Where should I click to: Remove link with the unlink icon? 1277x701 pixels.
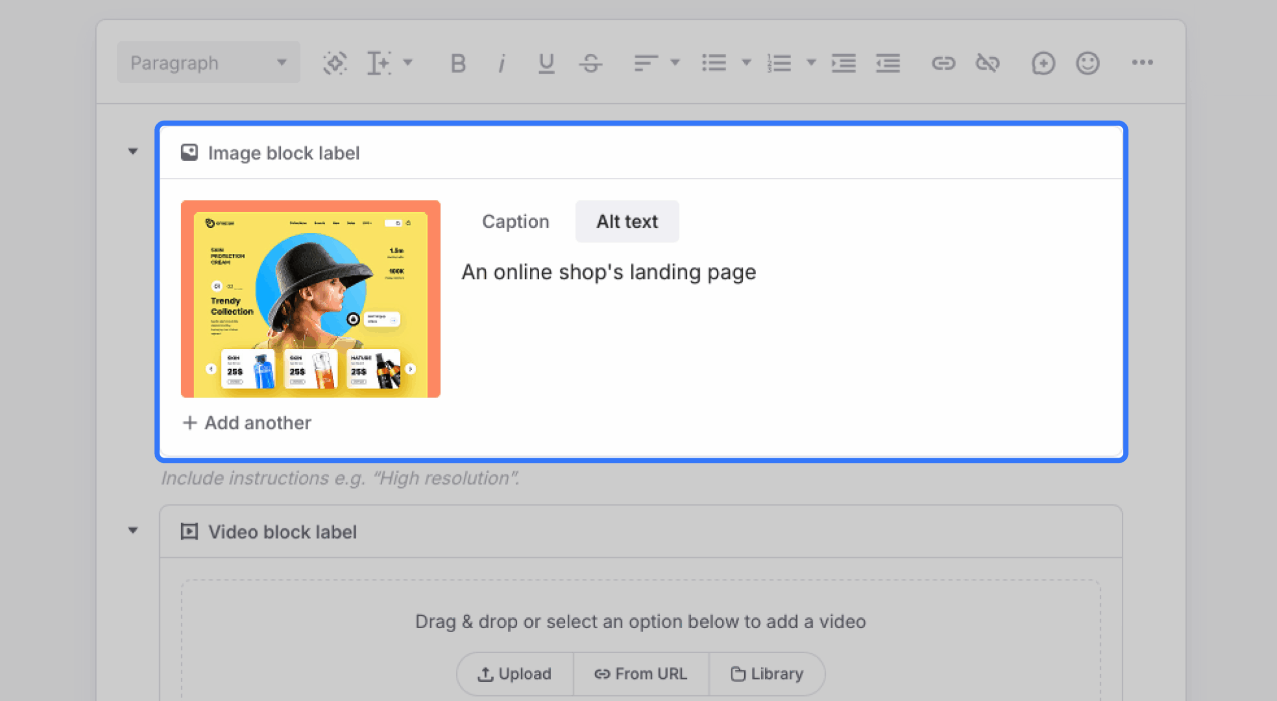tap(988, 62)
